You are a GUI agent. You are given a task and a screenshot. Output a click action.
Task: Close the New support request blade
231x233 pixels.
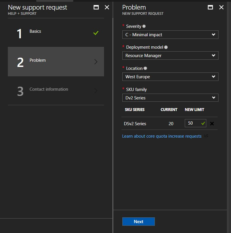coord(107,8)
